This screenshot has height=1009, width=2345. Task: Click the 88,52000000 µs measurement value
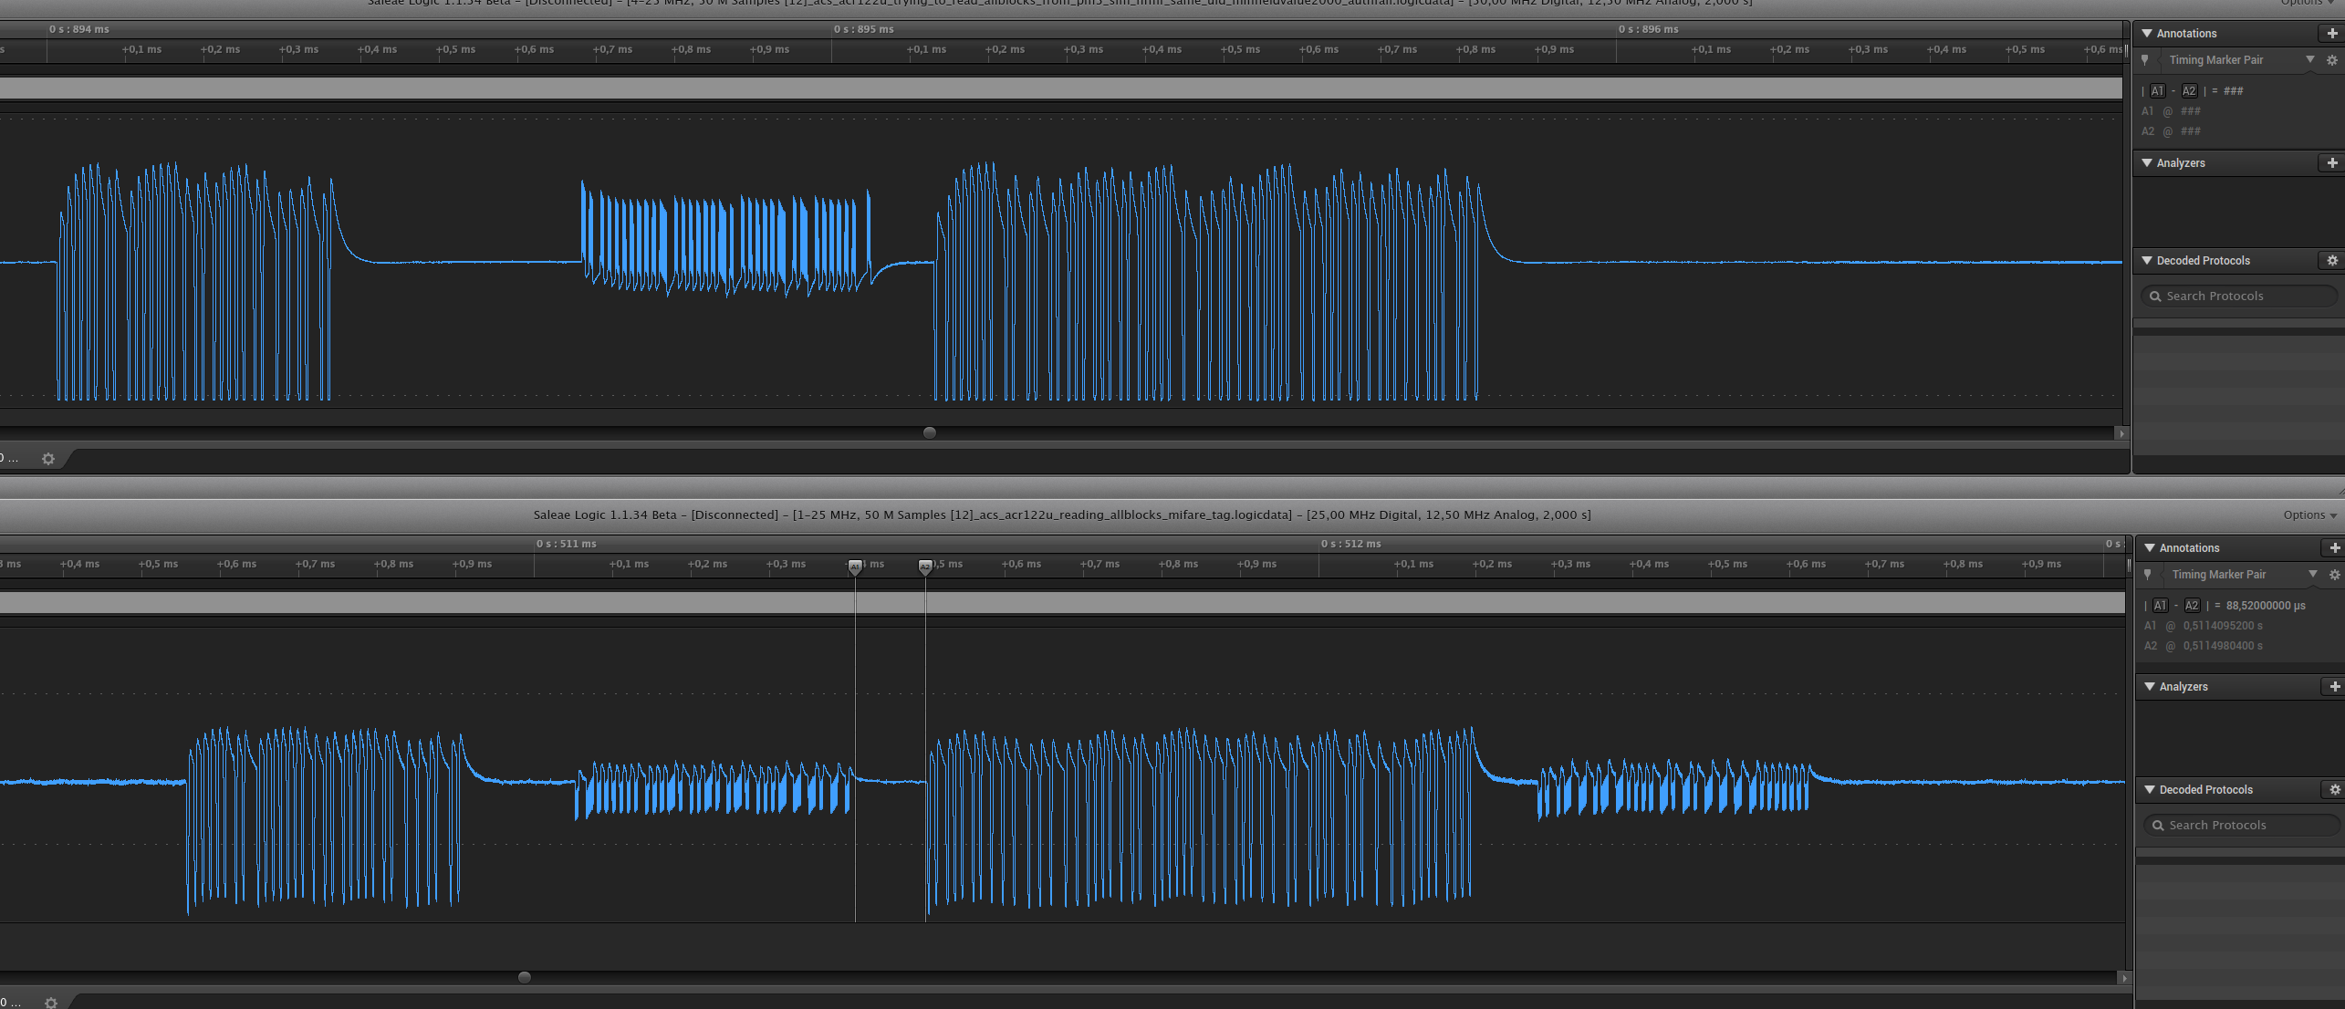tap(2266, 606)
